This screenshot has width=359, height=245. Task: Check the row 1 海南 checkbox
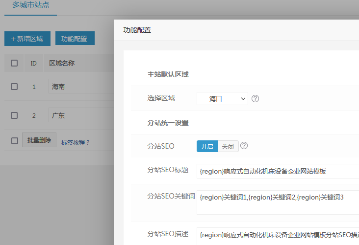pos(14,87)
